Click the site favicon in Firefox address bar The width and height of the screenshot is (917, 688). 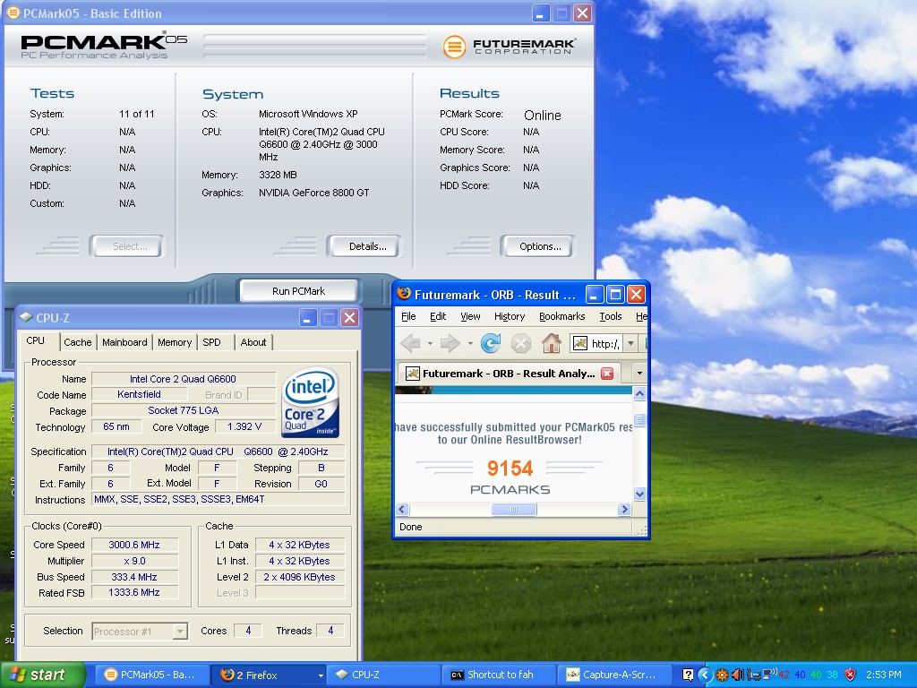(x=579, y=343)
